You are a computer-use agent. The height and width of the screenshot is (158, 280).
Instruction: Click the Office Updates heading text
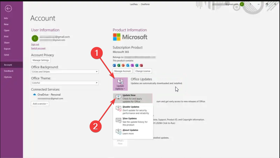(141, 79)
